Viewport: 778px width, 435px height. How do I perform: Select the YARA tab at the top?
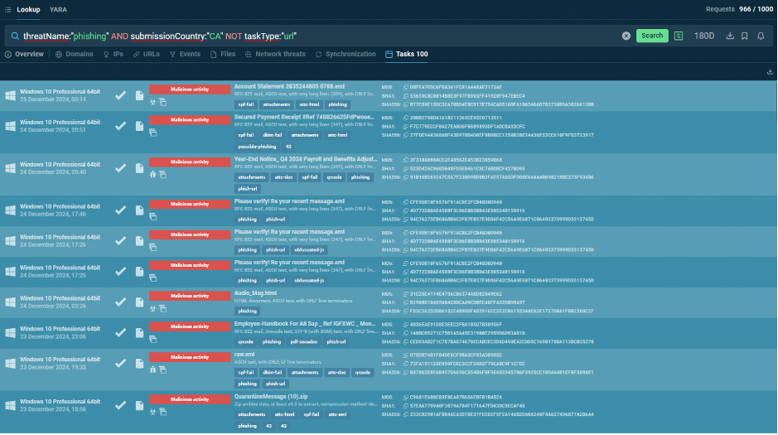tap(59, 9)
